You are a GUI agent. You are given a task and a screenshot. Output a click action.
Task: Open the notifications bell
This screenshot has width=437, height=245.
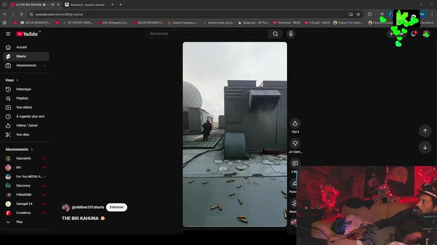(413, 34)
